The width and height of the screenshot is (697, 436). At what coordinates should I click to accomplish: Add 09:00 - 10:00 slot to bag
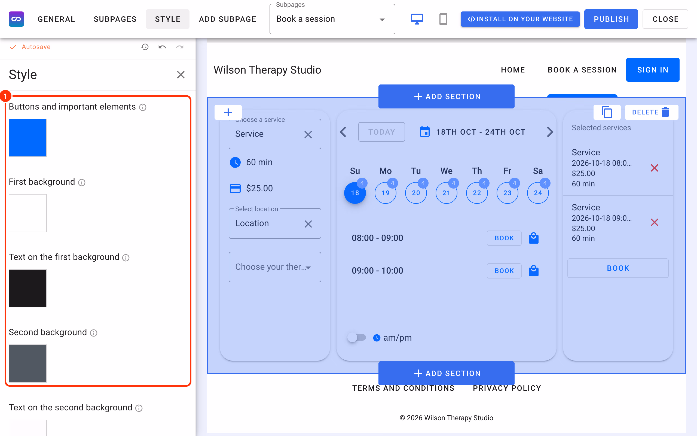(x=533, y=271)
